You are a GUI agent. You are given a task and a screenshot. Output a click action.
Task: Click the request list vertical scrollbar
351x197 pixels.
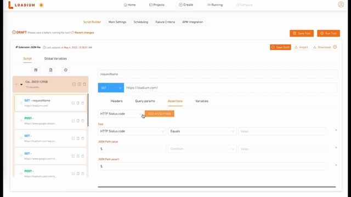88,110
